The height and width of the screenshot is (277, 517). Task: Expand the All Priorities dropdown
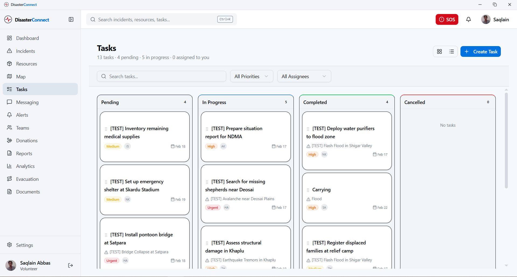252,76
